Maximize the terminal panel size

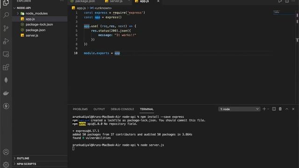tap(287, 109)
